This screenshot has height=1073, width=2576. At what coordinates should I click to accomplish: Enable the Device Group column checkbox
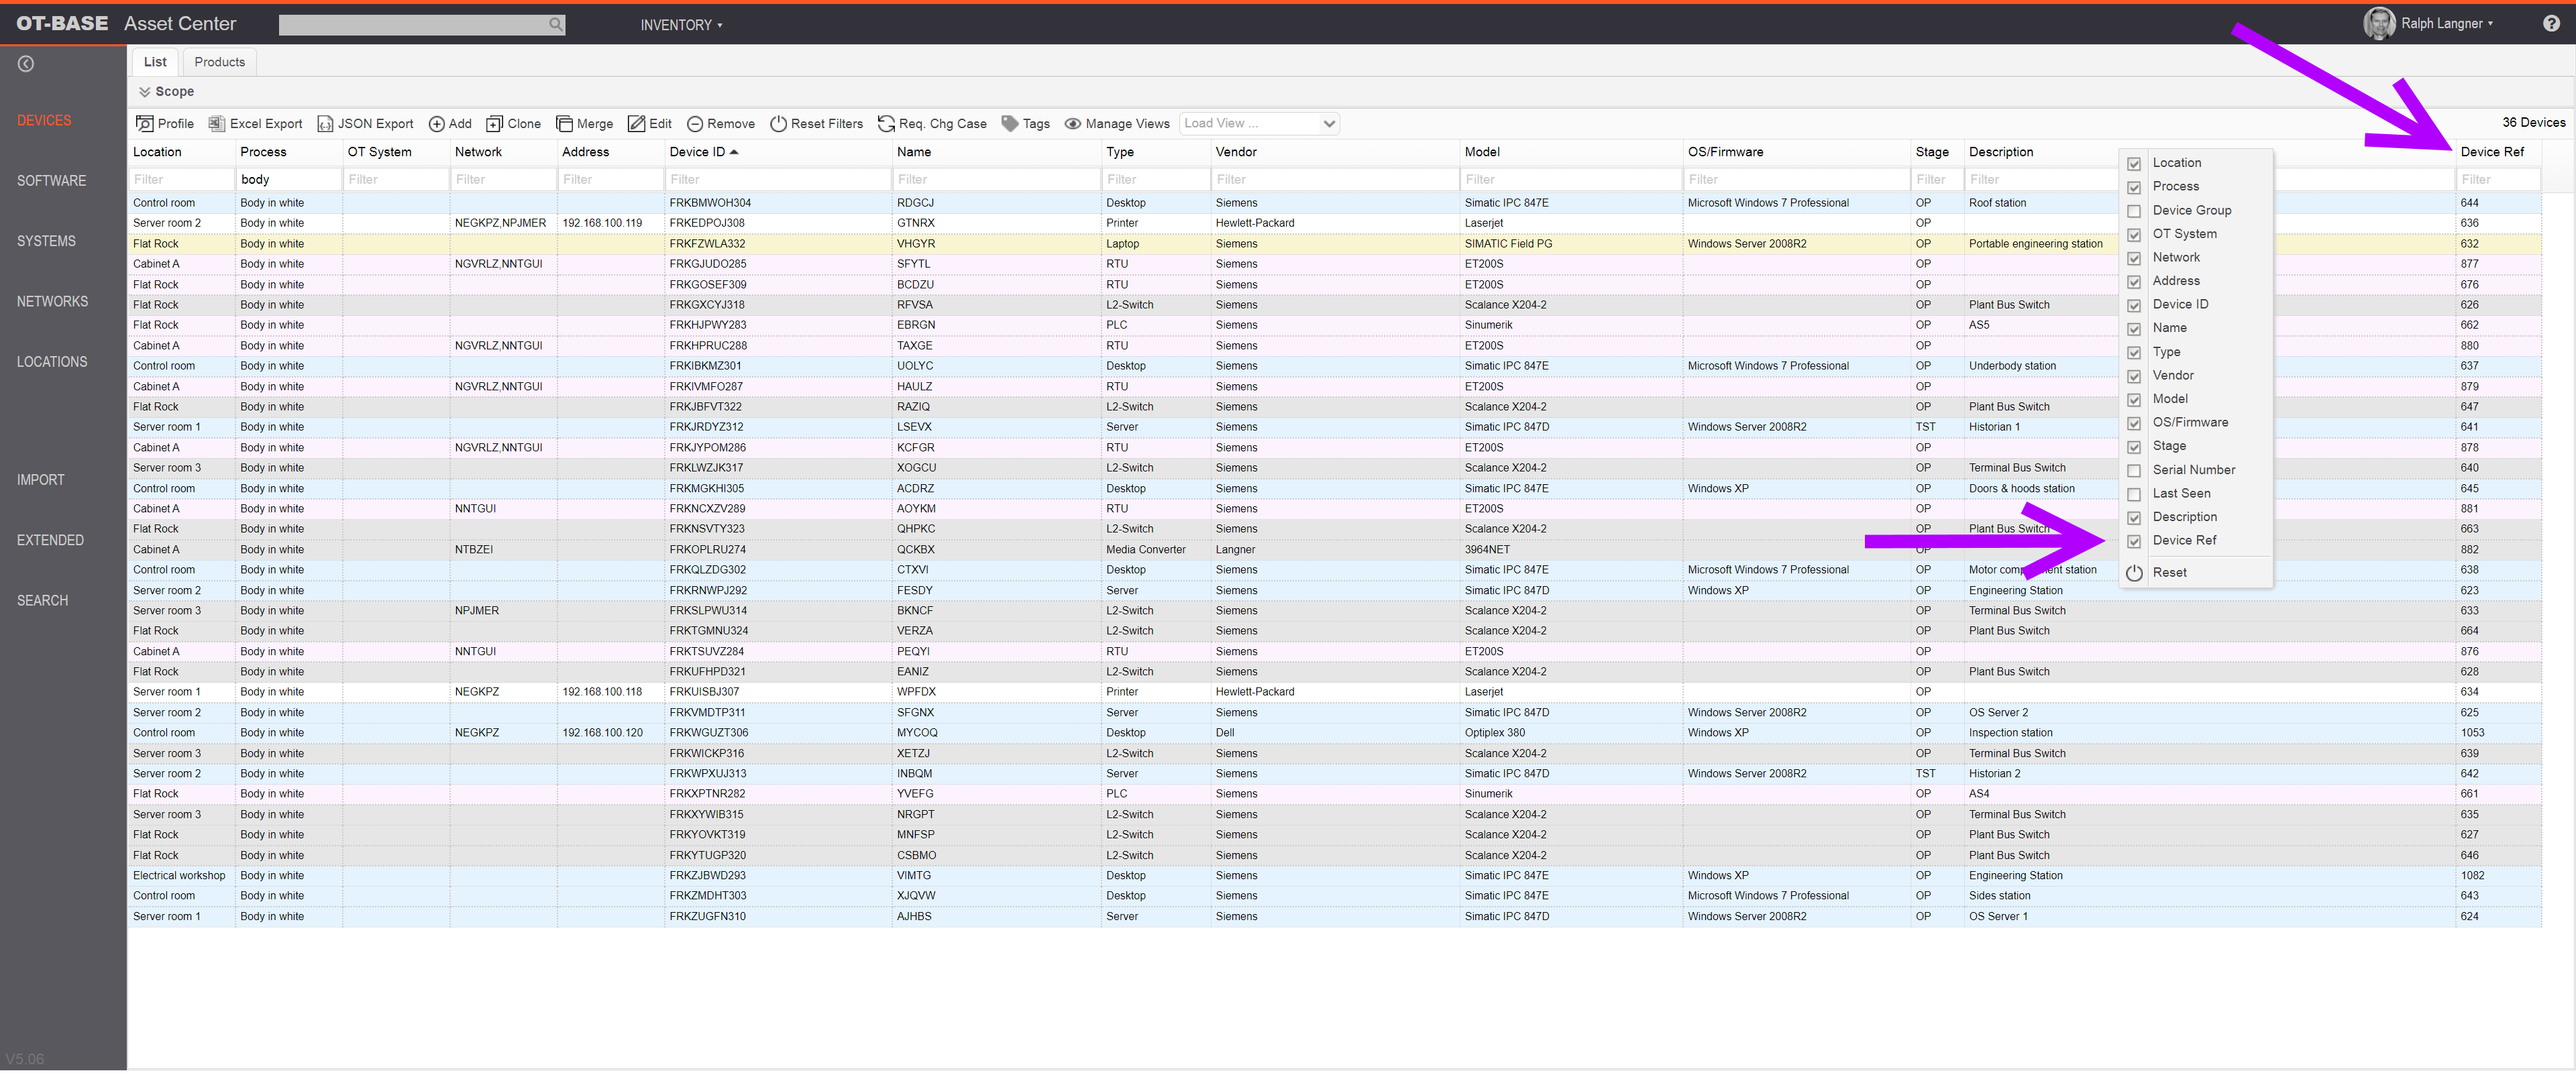pyautogui.click(x=2134, y=211)
